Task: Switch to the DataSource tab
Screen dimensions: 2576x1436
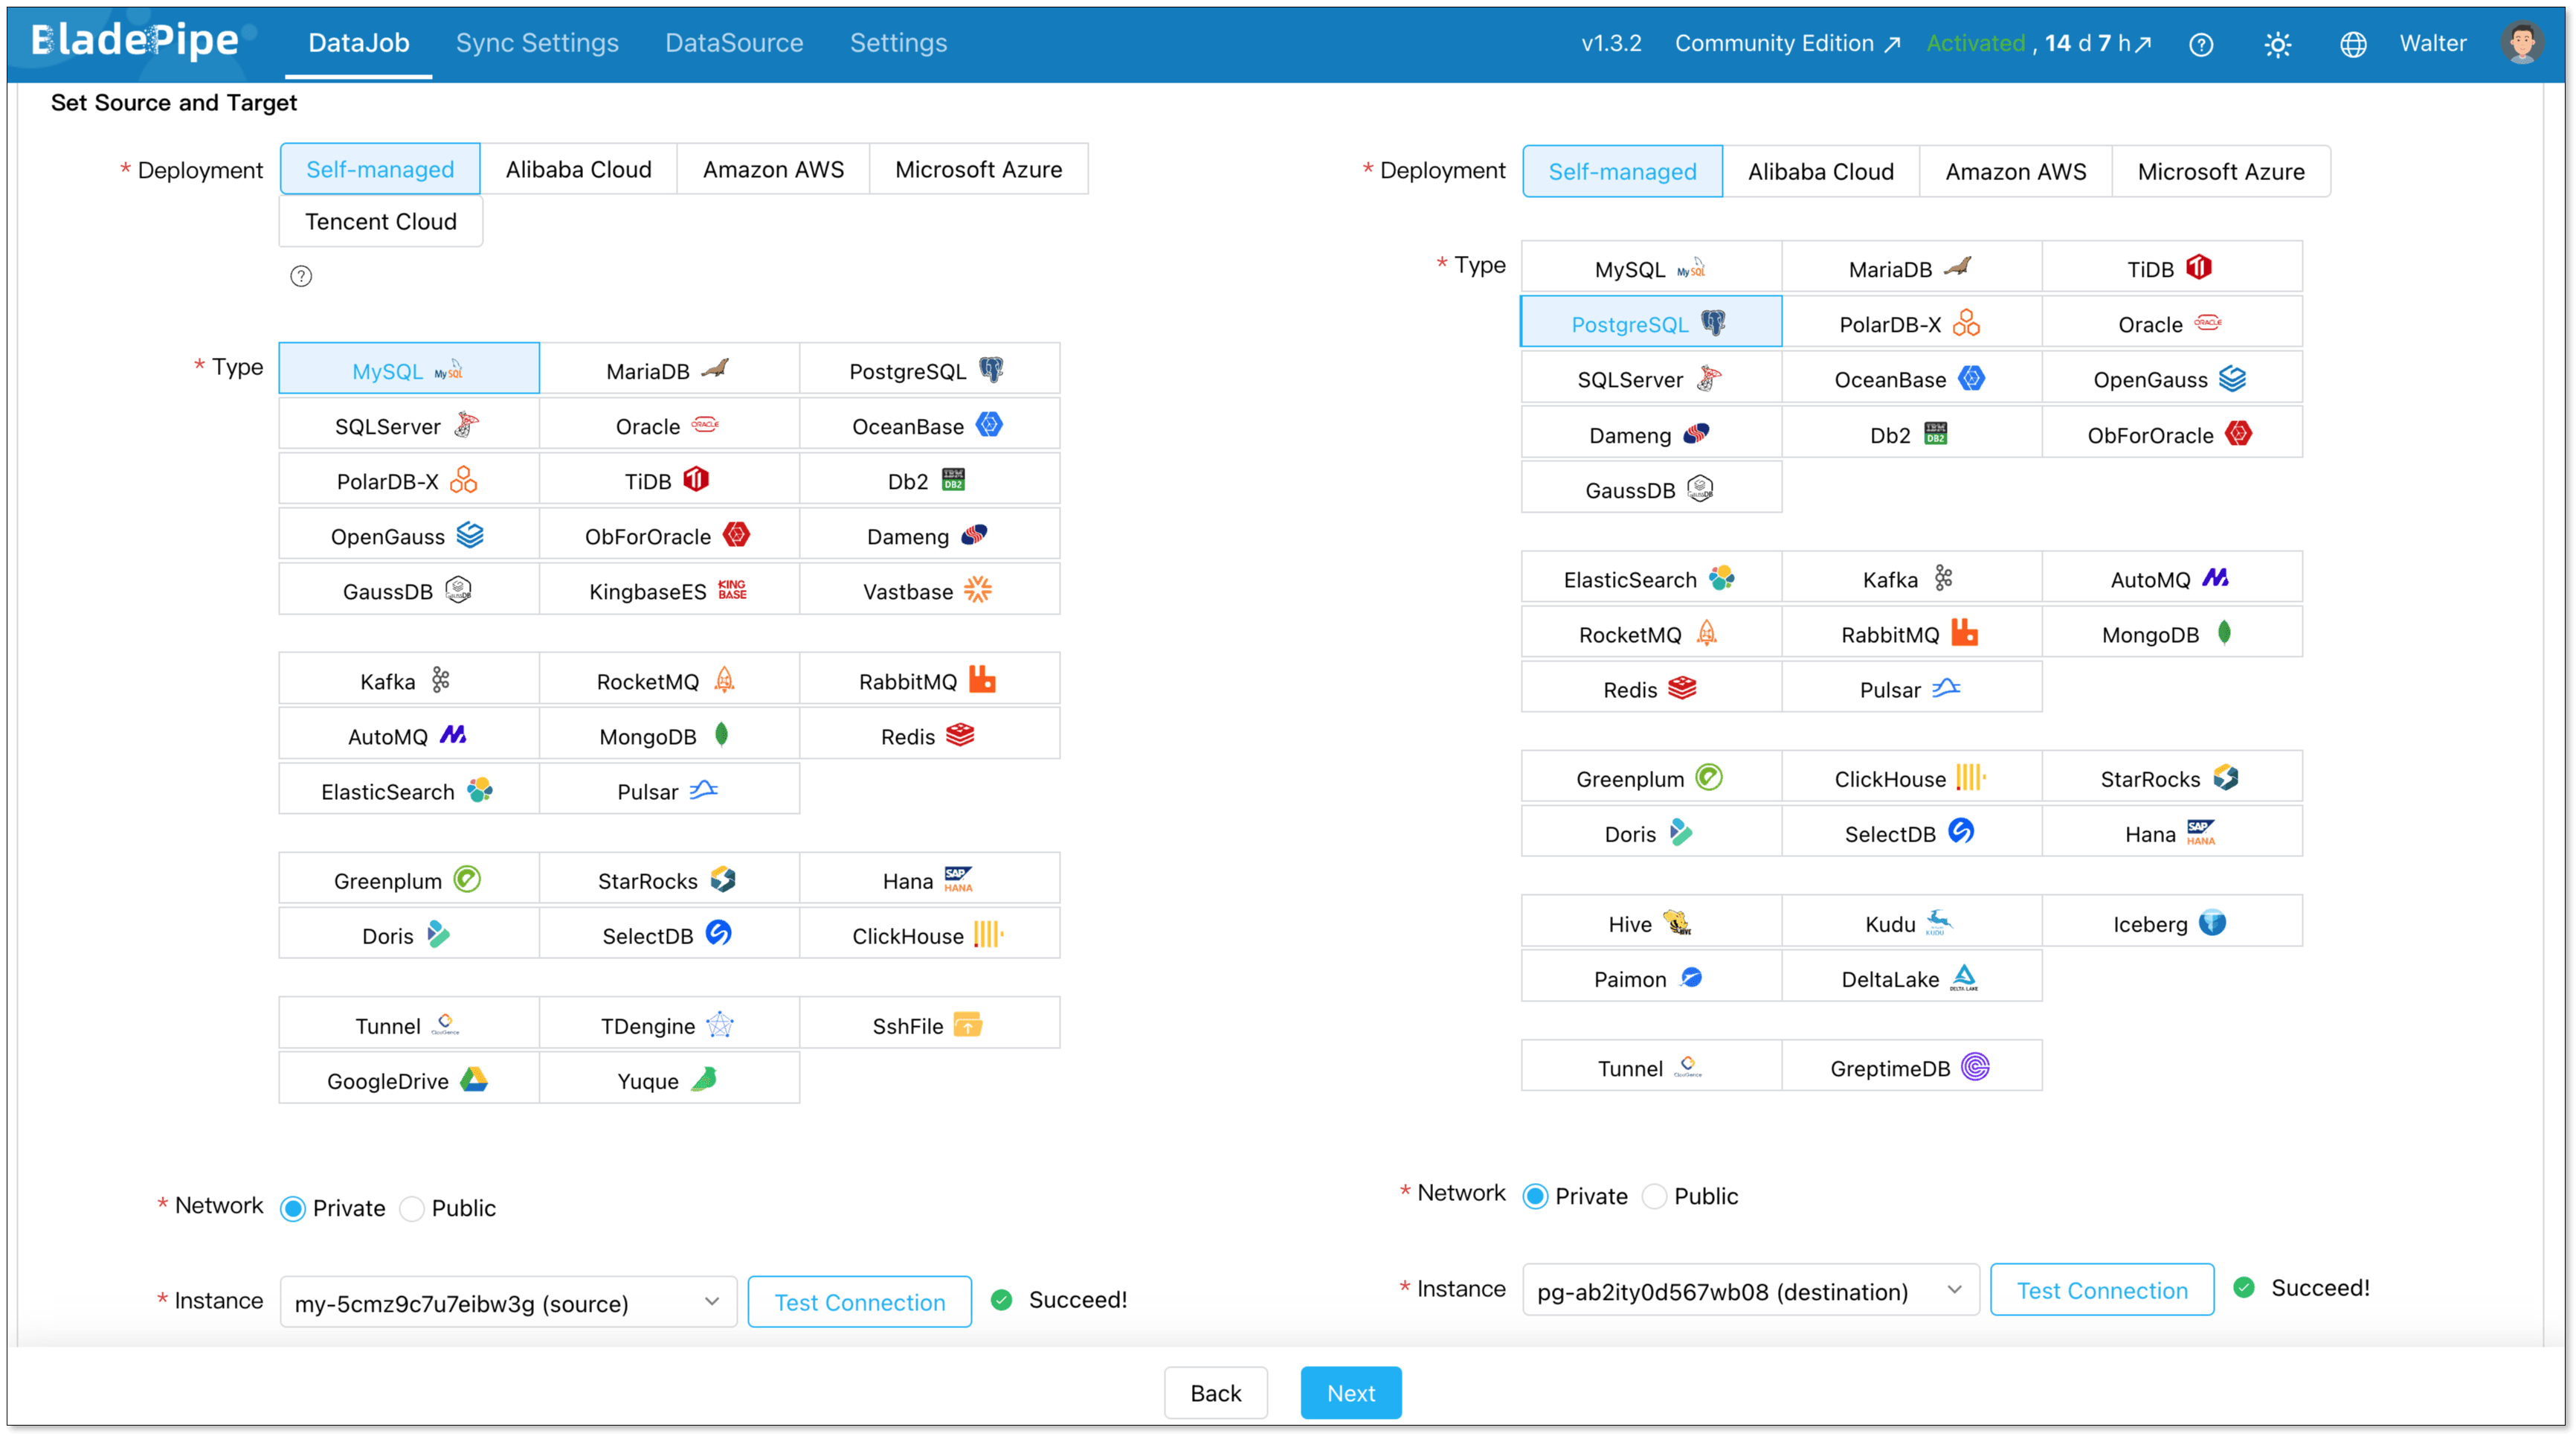Action: coord(734,43)
